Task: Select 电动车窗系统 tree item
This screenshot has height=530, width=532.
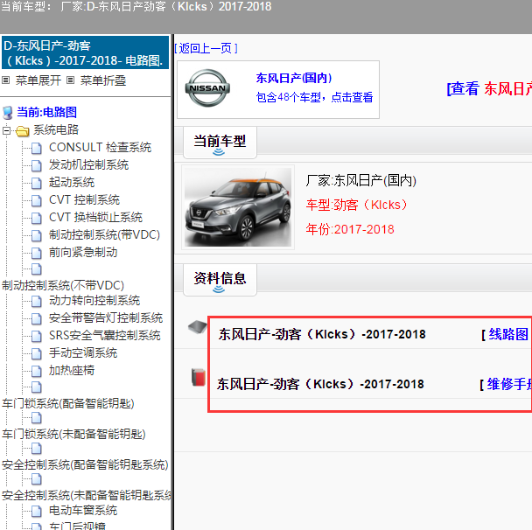Action: click(83, 511)
